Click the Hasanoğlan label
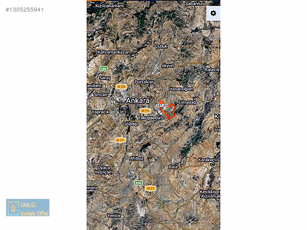Screen dimensions: 307x230 (x=181, y=89)
